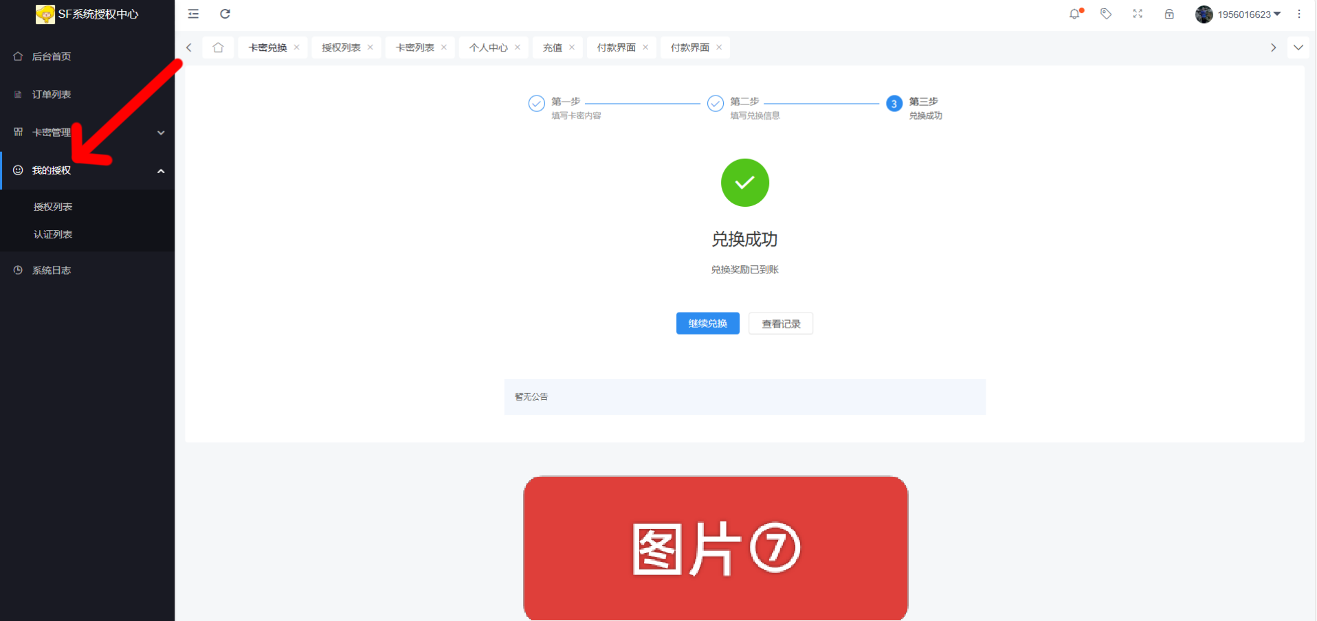Click the tag icon in header
Viewport: 1317px width, 621px height.
tap(1106, 14)
